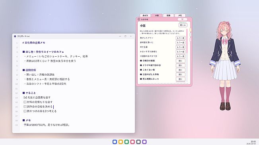Click the line '予算は5000円以内。足りなければ相談。'
Image resolution: width=259 pixels, height=145 pixels.
tap(47, 125)
